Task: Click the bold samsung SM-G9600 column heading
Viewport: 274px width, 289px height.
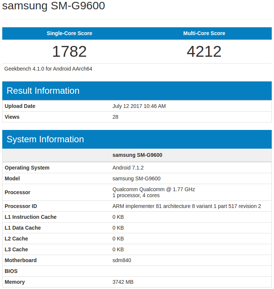Action: (x=137, y=155)
